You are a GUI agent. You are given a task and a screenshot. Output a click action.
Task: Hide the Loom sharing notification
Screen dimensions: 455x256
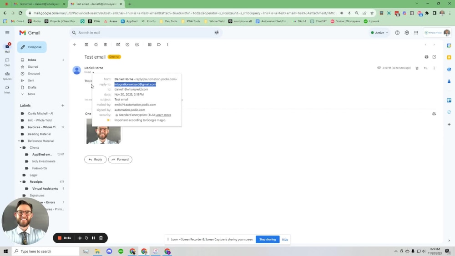[285, 240]
